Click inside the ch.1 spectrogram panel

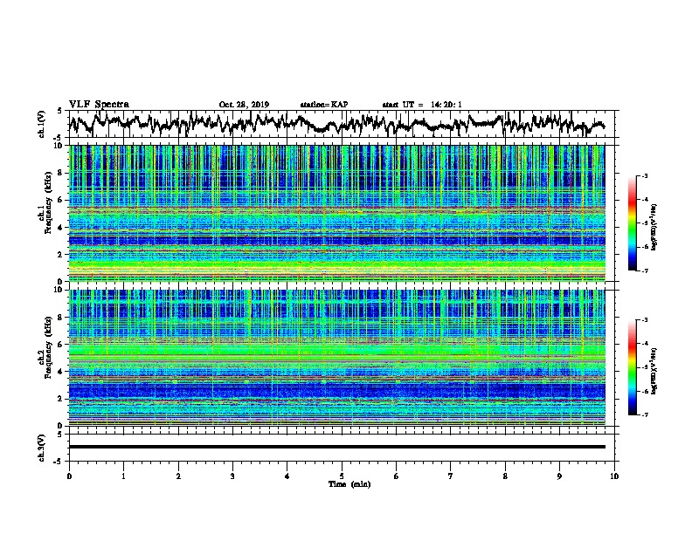pyautogui.click(x=337, y=213)
